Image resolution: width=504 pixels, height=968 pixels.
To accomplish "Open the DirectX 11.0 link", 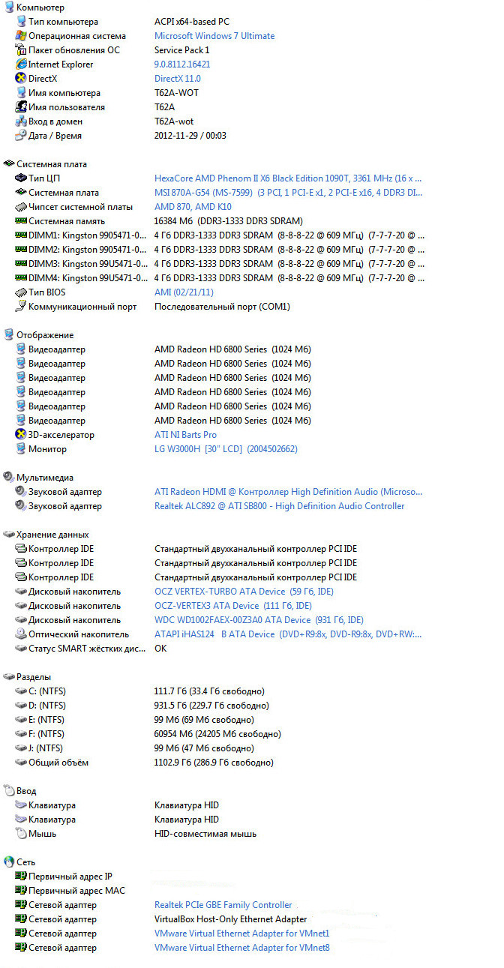I will [178, 79].
